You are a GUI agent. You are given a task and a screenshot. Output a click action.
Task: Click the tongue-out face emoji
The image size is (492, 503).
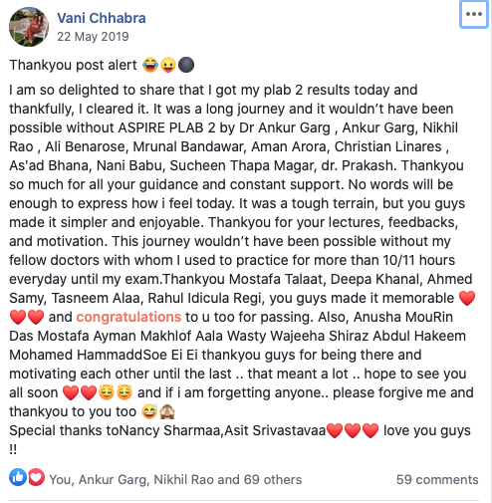point(168,65)
